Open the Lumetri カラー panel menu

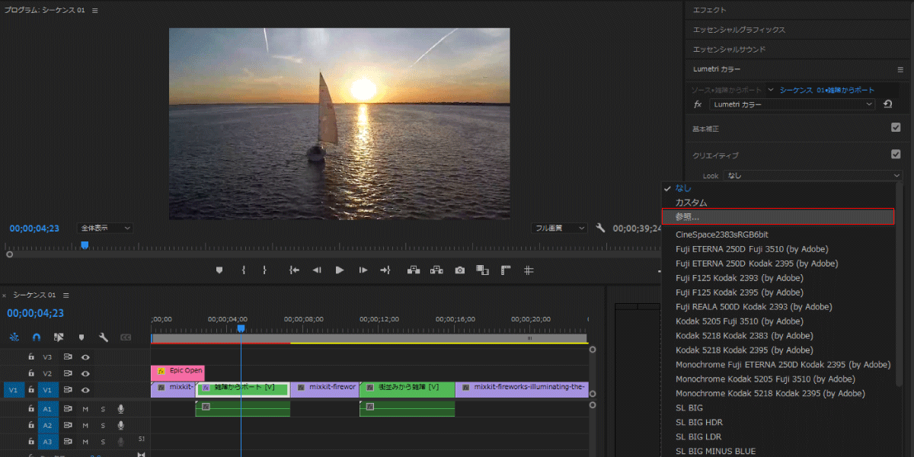coord(900,69)
